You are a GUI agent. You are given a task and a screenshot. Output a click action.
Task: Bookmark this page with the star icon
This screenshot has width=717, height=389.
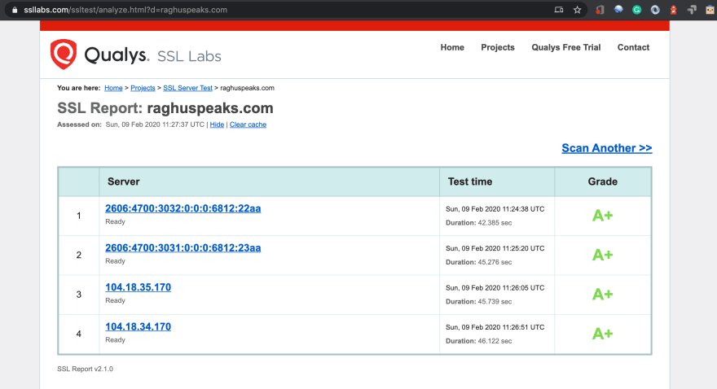[x=577, y=10]
